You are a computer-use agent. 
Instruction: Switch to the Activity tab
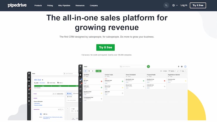[x=76, y=94]
